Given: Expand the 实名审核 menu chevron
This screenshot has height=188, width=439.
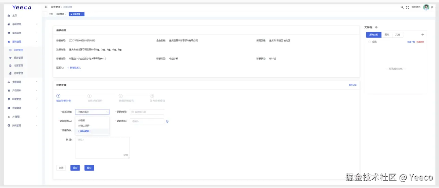Looking at the screenshot, I should pyautogui.click(x=37, y=33).
